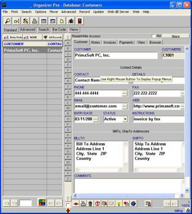
Task: Toggle the small checkbox below the alphabet index
Action: coord(68,205)
